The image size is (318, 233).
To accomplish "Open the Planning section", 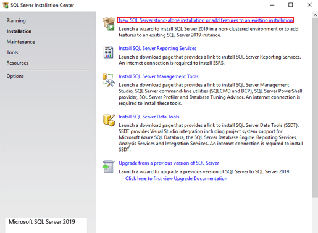I will 16,20.
